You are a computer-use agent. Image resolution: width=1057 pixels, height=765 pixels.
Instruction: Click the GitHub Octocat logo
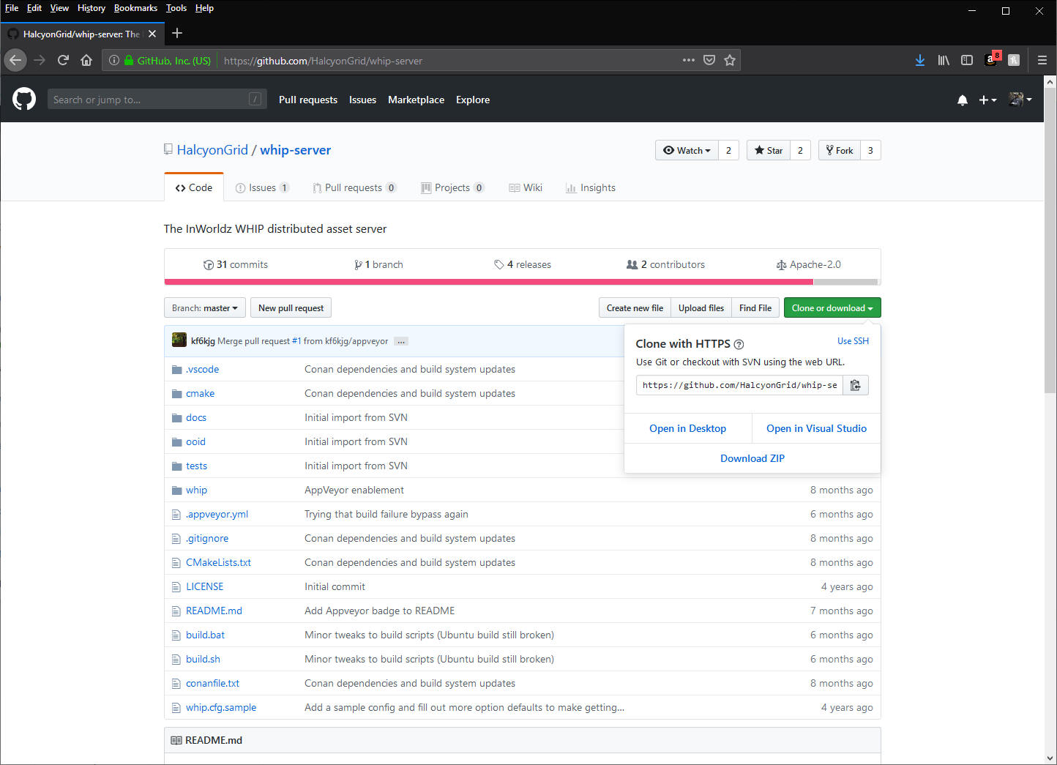[x=24, y=99]
